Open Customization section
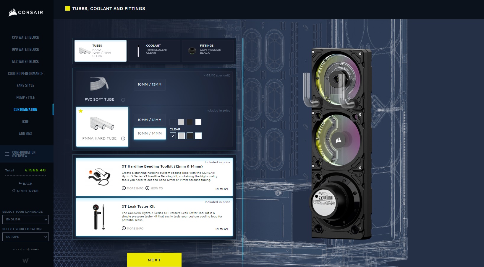 click(x=25, y=109)
